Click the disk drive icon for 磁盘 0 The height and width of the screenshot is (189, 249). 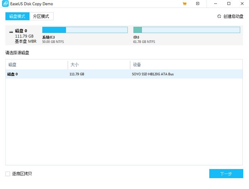11,32
